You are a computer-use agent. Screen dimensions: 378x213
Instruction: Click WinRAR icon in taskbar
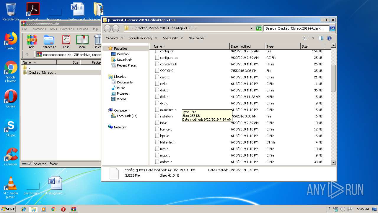74,209
